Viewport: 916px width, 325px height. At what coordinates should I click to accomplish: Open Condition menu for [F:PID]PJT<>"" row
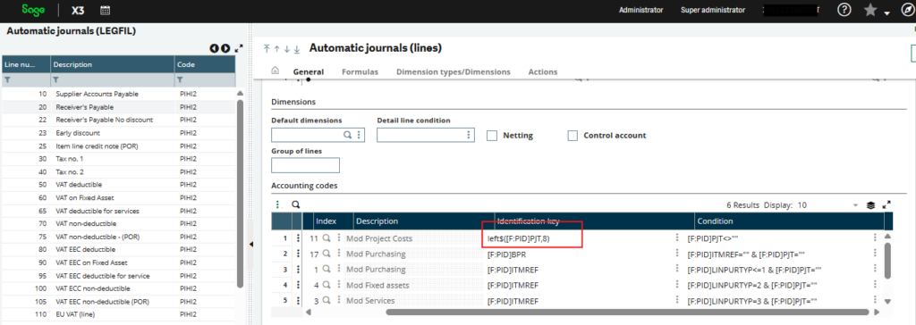click(875, 238)
